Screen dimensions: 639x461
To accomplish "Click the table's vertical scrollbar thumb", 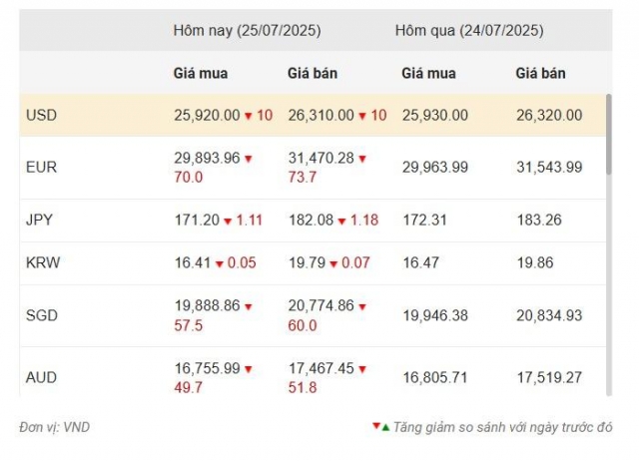I will [x=609, y=135].
